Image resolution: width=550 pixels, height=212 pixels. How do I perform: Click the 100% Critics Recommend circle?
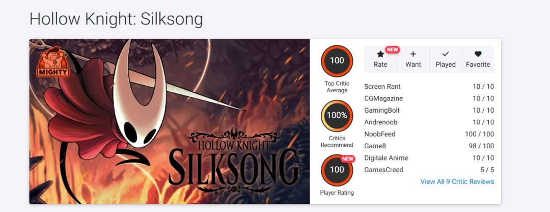point(337,116)
